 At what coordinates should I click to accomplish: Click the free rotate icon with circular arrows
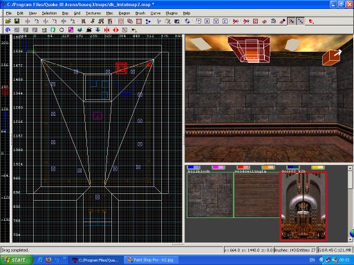[187, 21]
